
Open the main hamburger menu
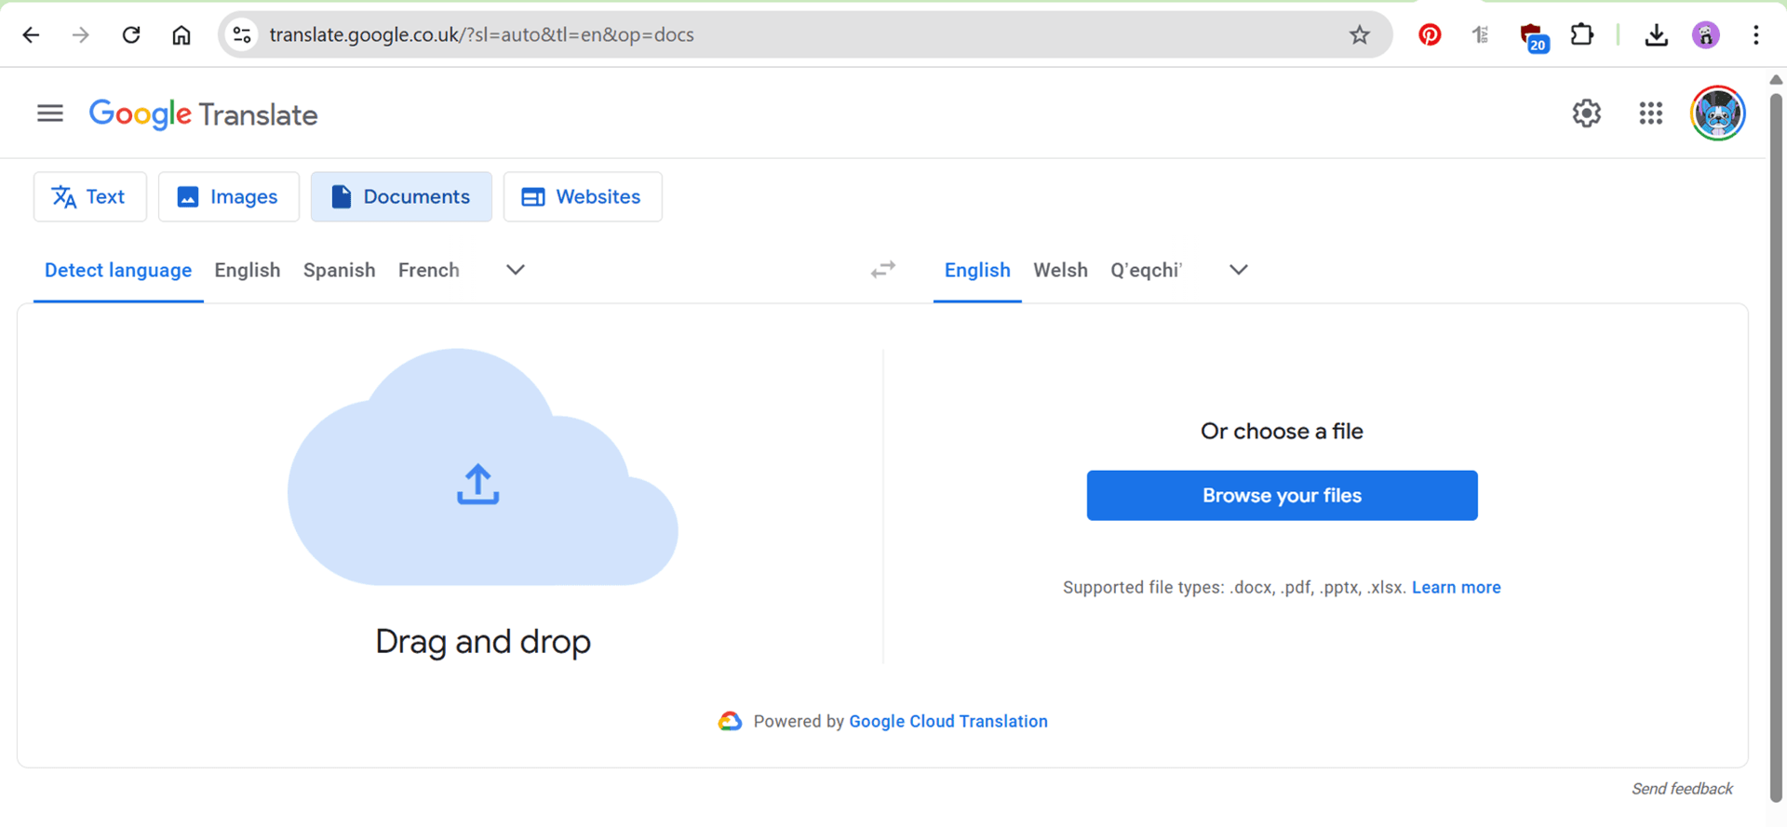[x=50, y=113]
